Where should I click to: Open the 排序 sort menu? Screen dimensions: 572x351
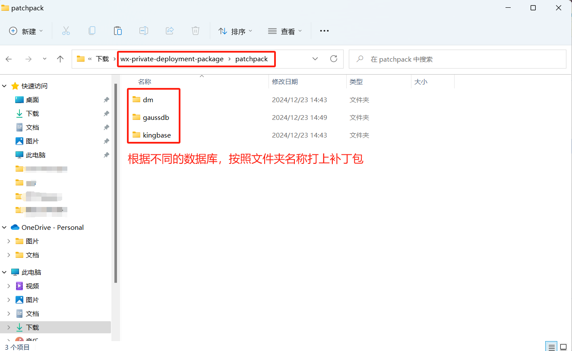click(235, 31)
